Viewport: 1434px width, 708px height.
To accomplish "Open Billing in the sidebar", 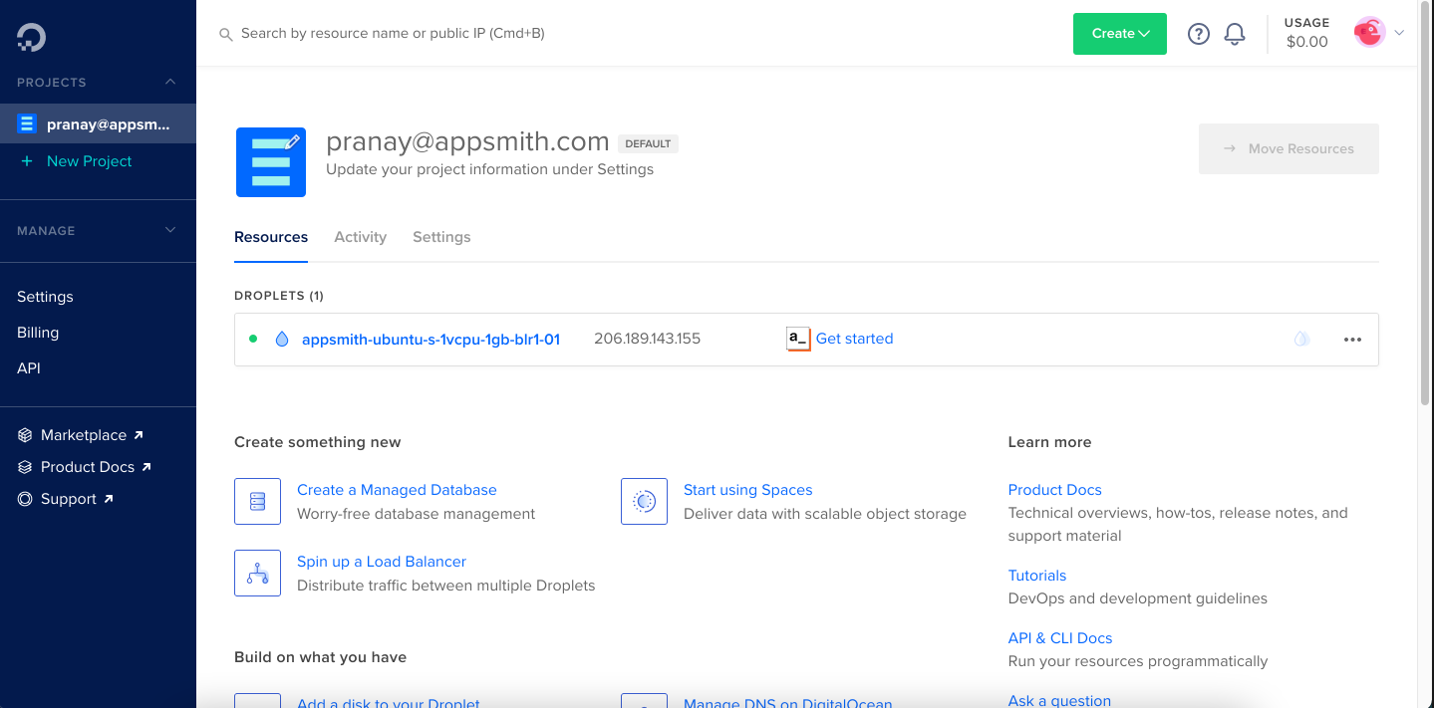I will (x=38, y=333).
